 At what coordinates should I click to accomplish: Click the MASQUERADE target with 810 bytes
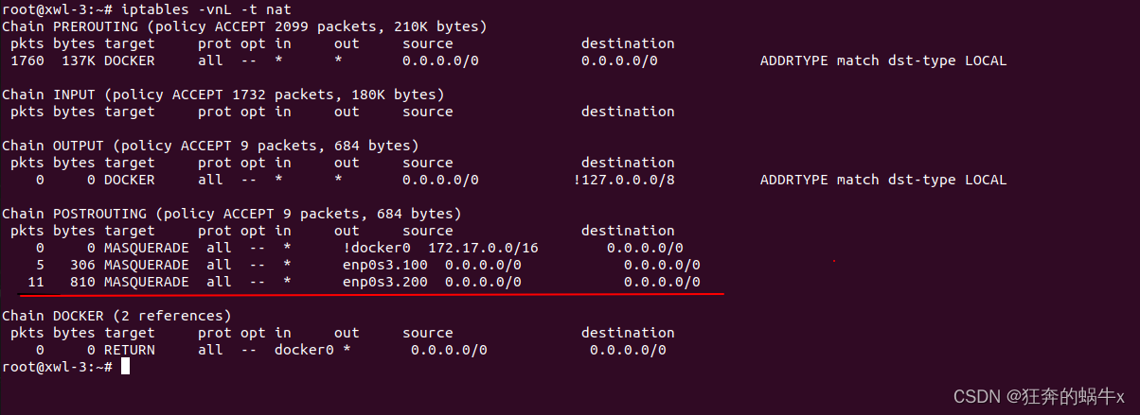pos(147,282)
